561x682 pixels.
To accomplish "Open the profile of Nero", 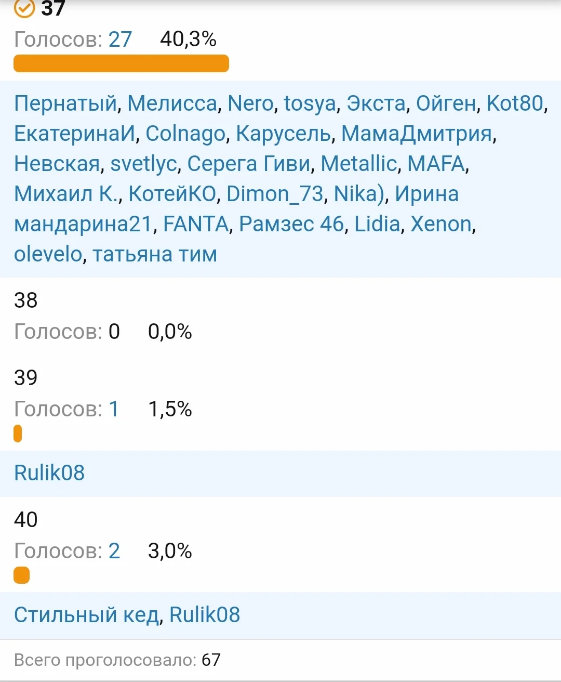I will (x=251, y=103).
